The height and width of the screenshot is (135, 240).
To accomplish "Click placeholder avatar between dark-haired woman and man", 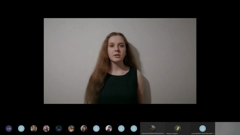I will 96,129.
